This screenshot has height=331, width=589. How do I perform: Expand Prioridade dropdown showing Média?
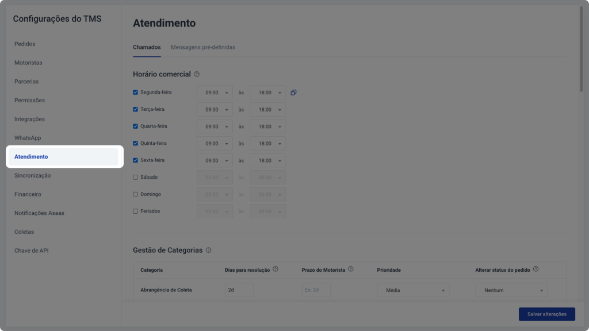(x=413, y=290)
